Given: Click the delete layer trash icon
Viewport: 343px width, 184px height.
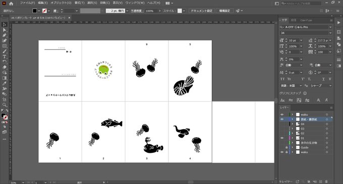Looking at the screenshot, I should click(326, 181).
